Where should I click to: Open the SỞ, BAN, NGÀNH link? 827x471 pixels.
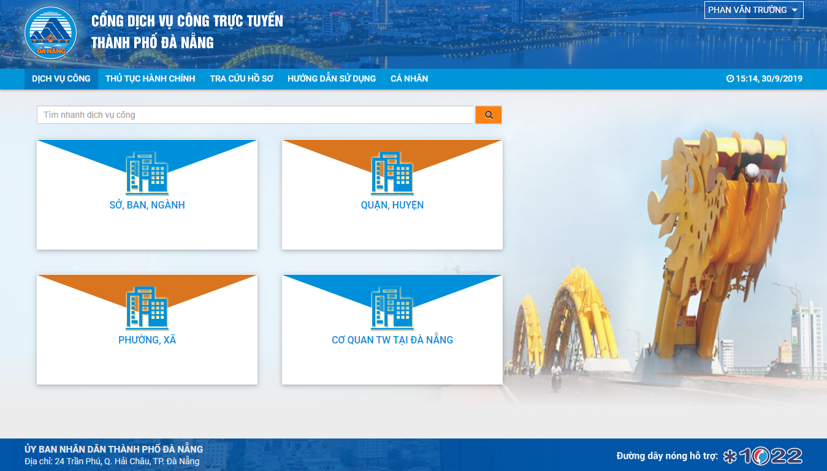pyautogui.click(x=147, y=205)
